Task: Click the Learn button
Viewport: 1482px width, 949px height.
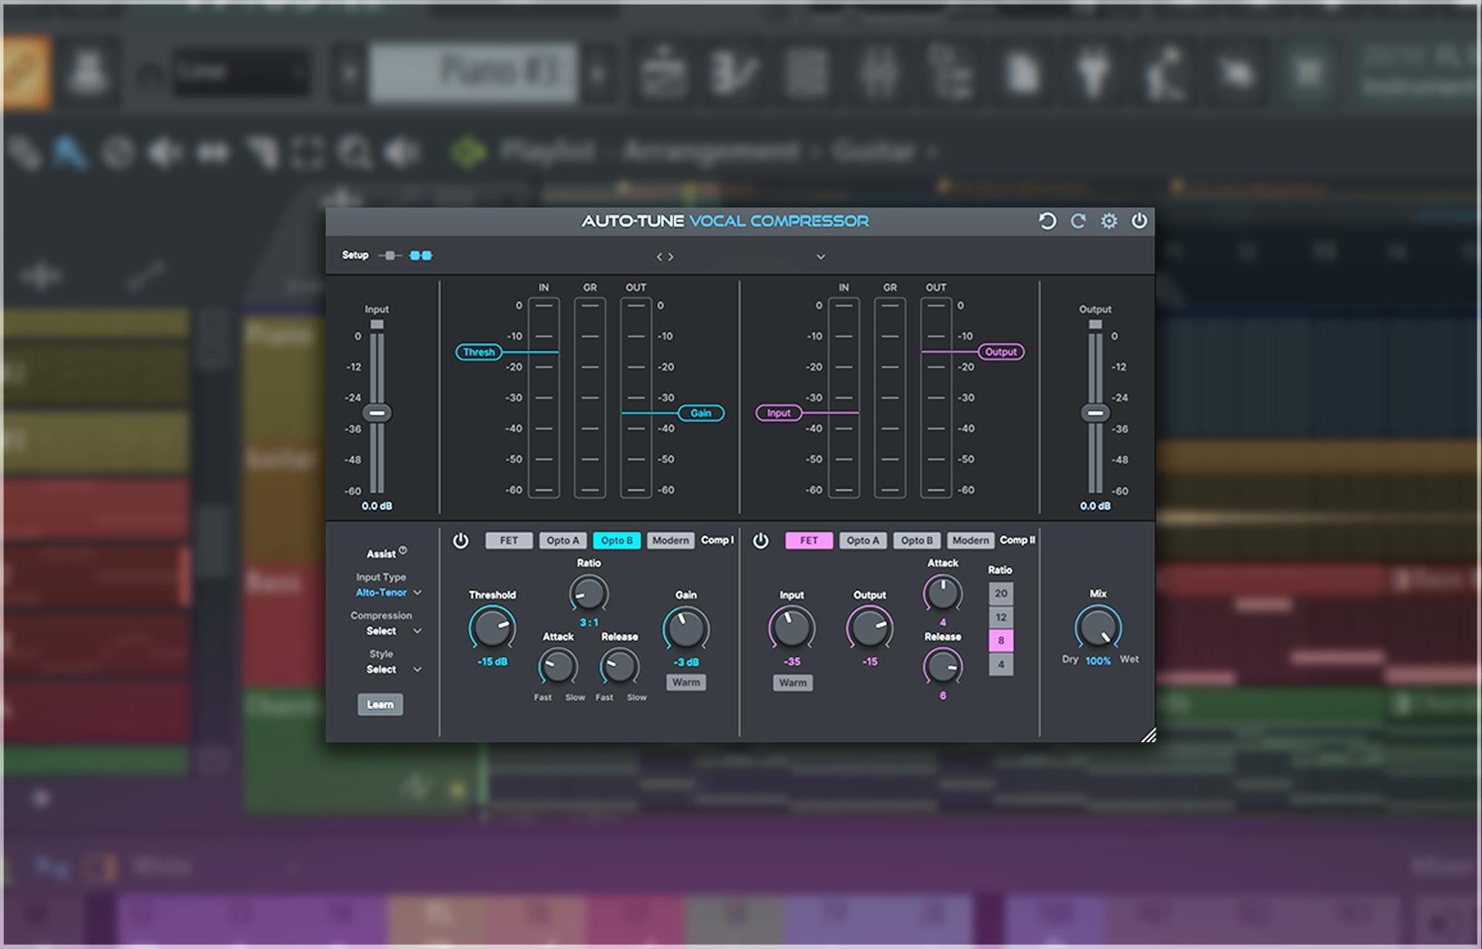Action: pyautogui.click(x=380, y=704)
